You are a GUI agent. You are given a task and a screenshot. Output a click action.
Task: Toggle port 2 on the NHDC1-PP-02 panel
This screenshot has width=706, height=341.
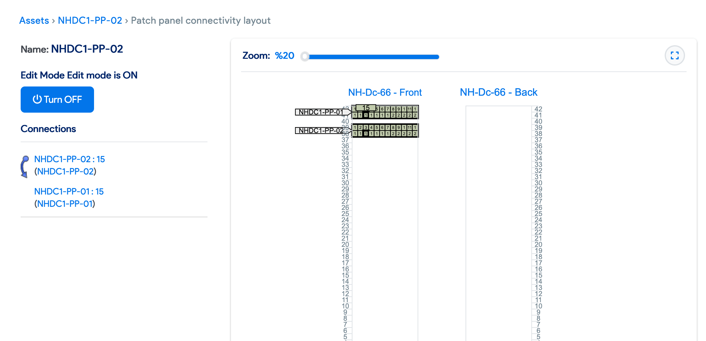(x=360, y=128)
